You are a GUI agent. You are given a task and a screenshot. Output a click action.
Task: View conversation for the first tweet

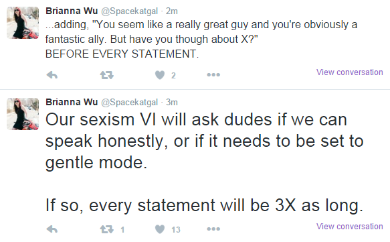349,72
